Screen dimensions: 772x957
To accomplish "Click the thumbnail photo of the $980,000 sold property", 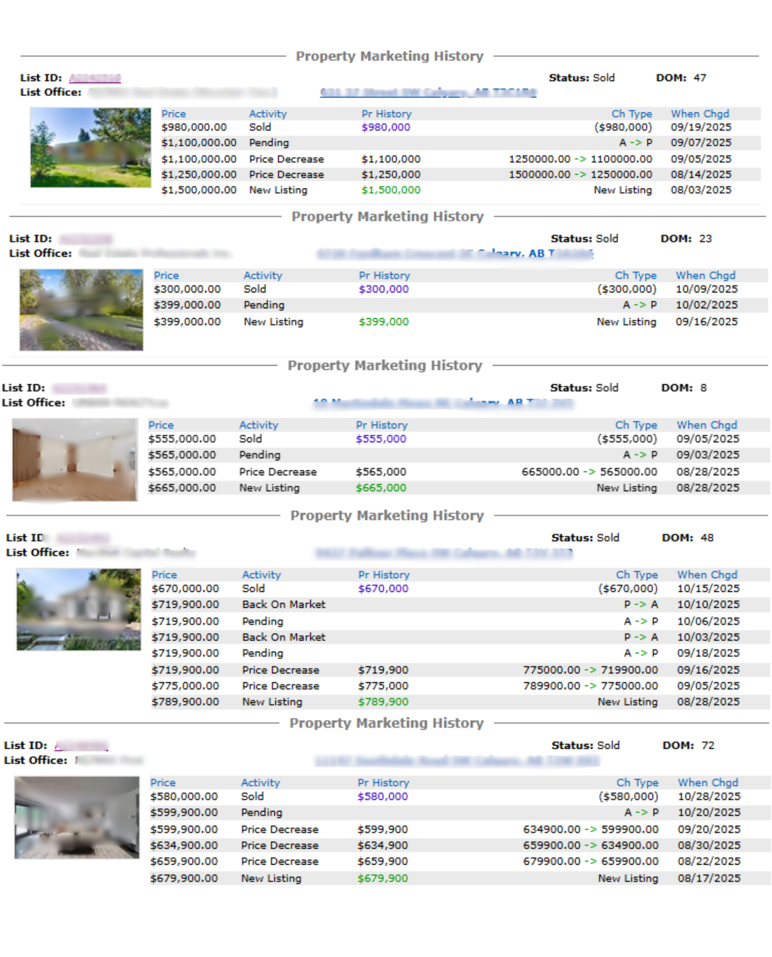I will 90,147.
